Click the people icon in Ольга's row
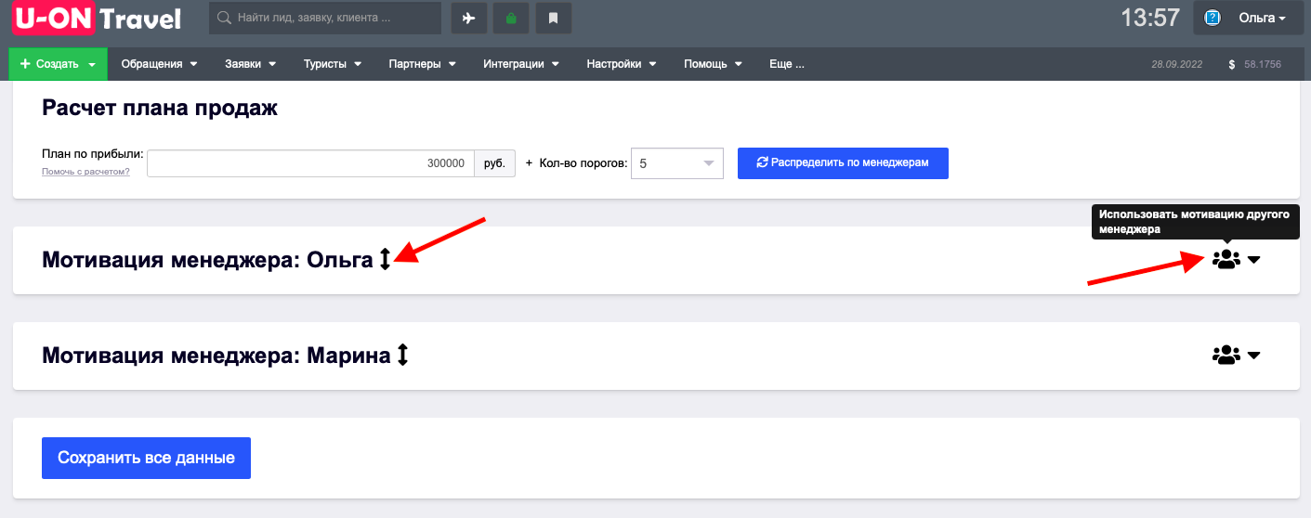The image size is (1311, 518). [1226, 260]
